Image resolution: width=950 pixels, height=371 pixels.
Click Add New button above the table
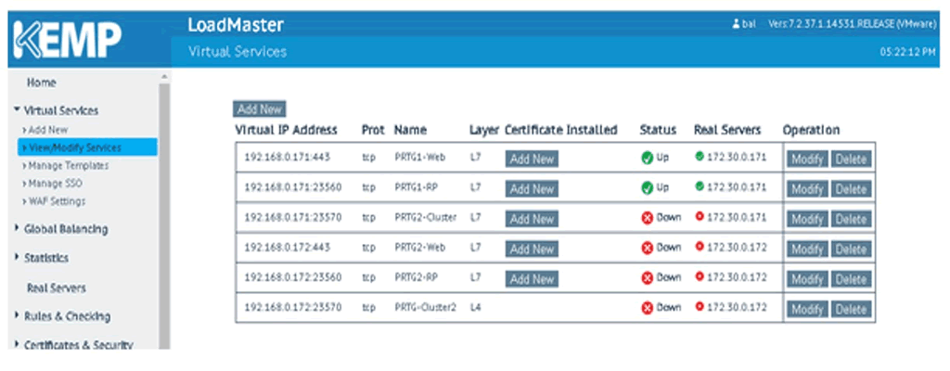pos(259,109)
